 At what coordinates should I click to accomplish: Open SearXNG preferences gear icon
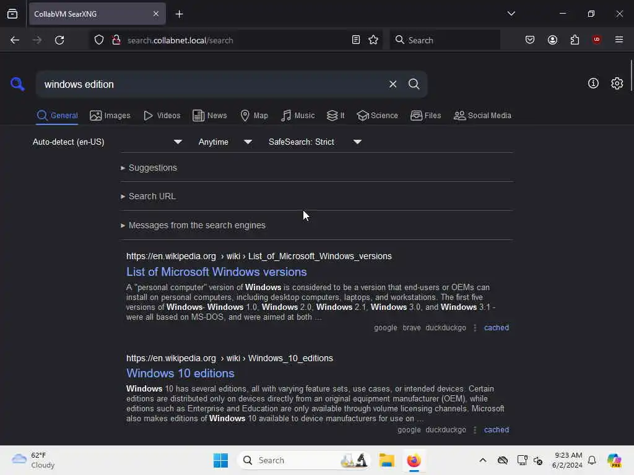pyautogui.click(x=617, y=83)
